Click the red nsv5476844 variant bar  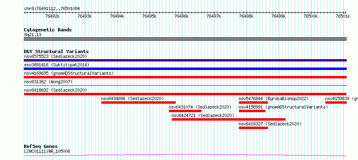tap(253, 103)
